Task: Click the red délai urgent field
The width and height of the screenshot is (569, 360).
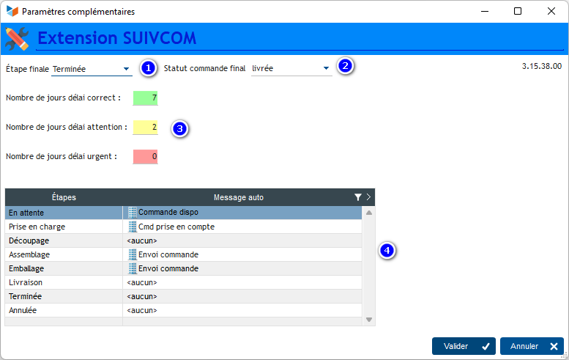Action: click(x=145, y=156)
